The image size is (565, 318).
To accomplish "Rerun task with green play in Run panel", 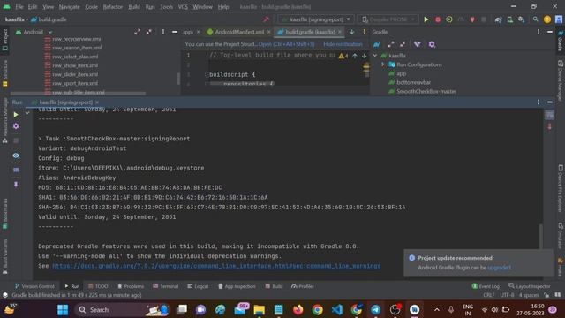I will 16,115.
